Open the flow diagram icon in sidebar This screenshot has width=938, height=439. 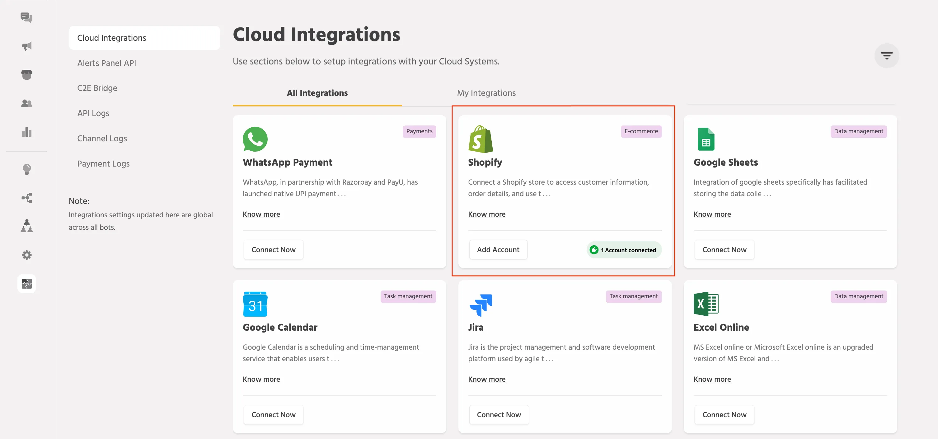(26, 198)
